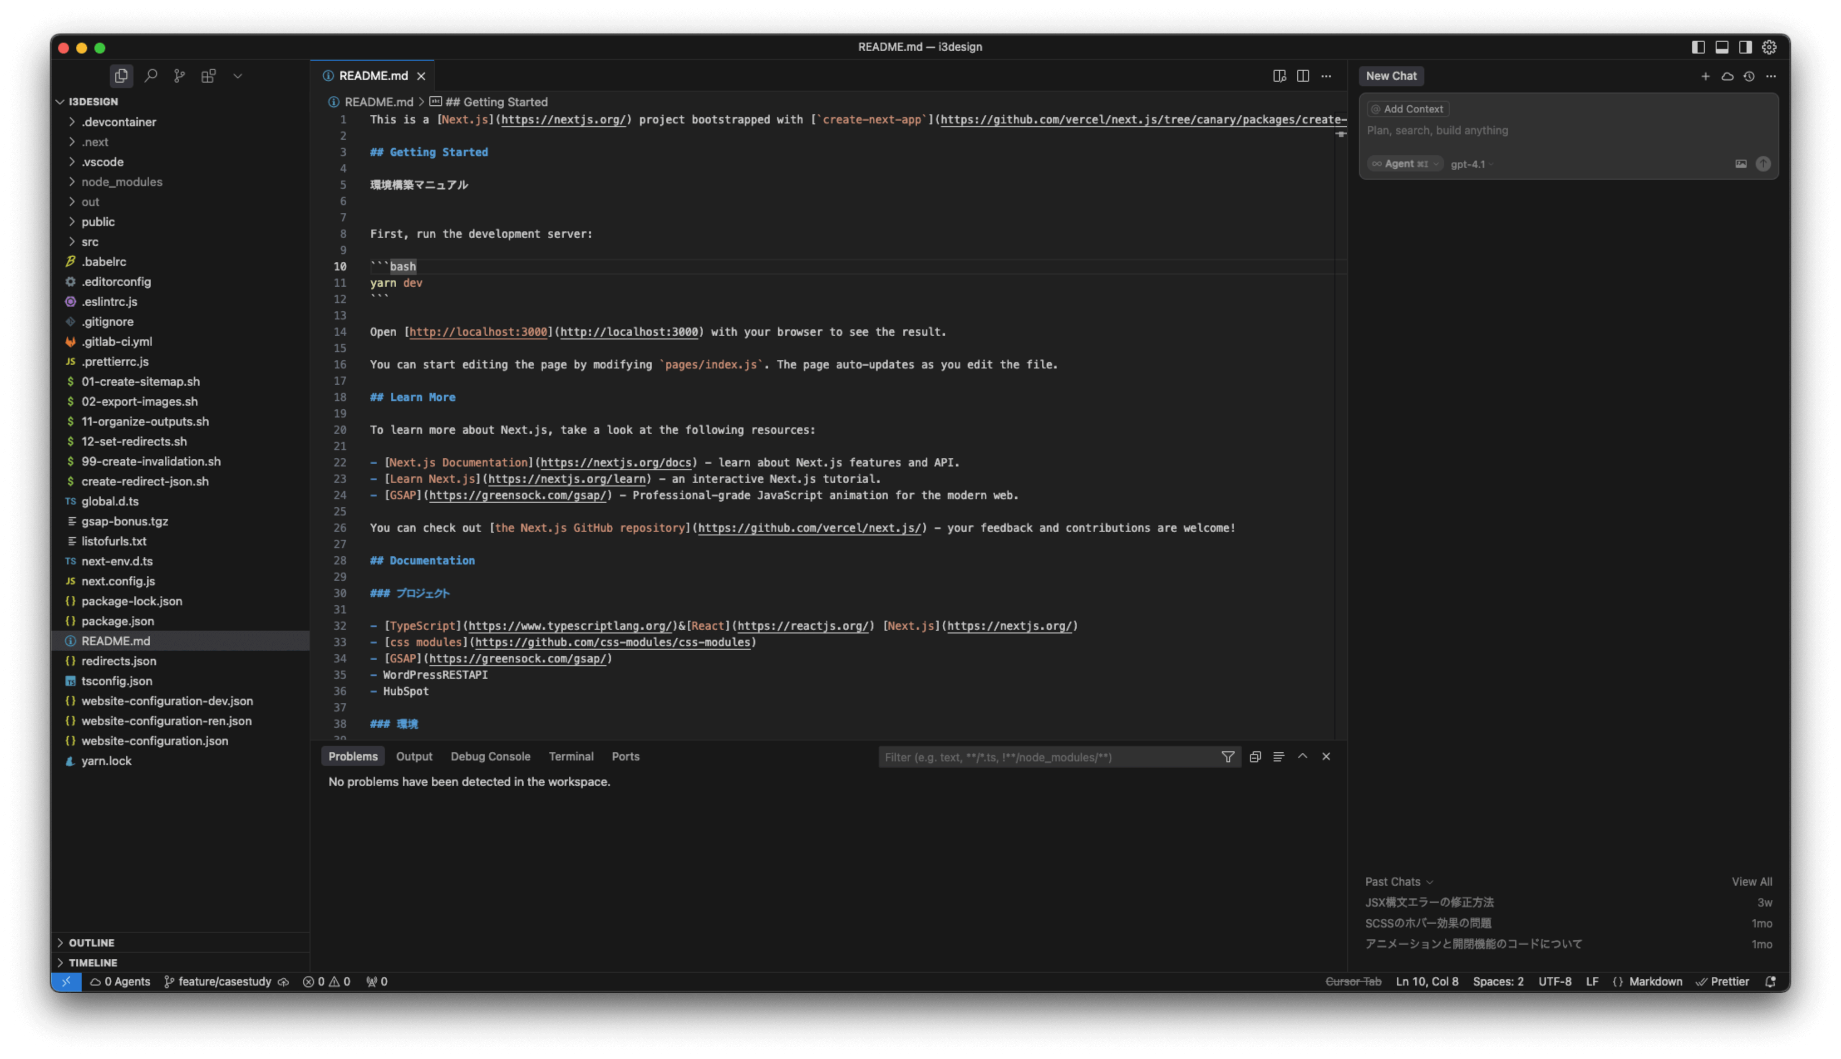
Task: Attach an image to chat
Action: 1741,164
